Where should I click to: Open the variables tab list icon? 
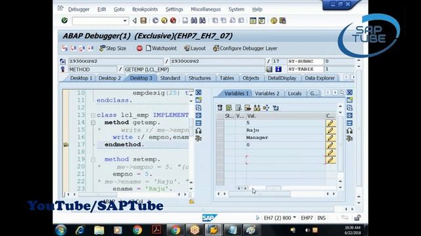point(342,92)
